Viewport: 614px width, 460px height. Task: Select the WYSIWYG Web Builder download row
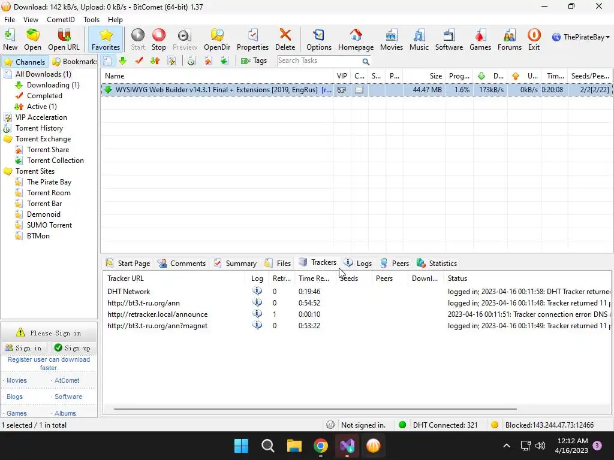point(356,90)
